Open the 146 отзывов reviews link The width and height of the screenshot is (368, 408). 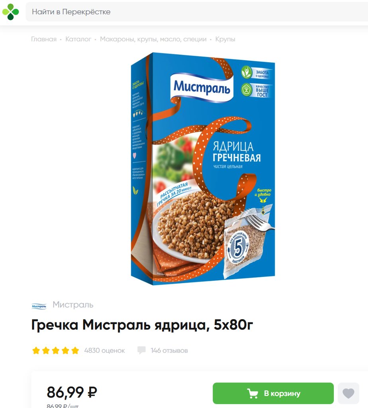tap(169, 351)
